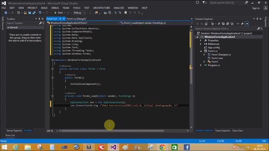
Task: Open the ARCHITECTURE menu
Action: (101, 8)
